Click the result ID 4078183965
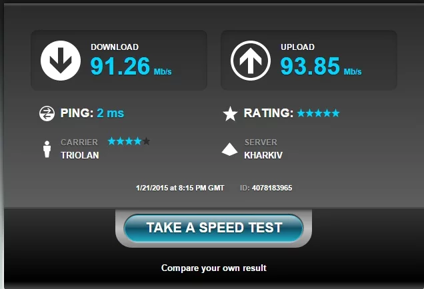424x289 pixels. pos(272,188)
